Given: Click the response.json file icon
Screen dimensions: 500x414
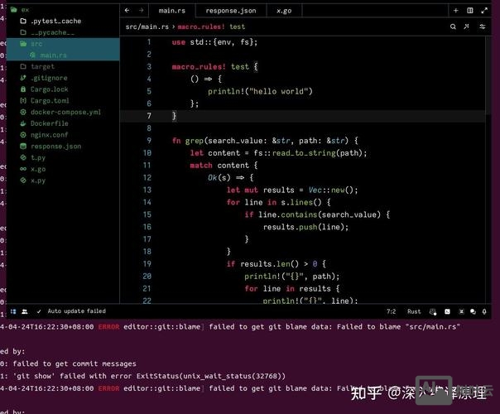Looking at the screenshot, I should 23,146.
